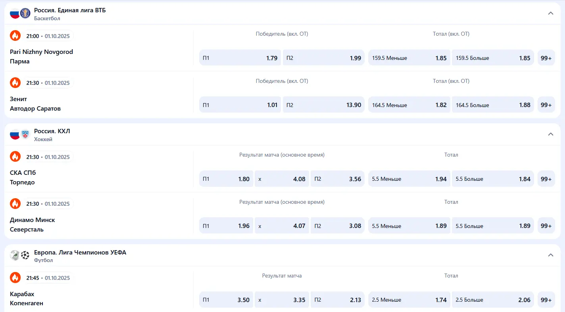565x312 pixels.
Task: Open the Россия. Единая лига ВТБ league title
Action: pos(70,10)
